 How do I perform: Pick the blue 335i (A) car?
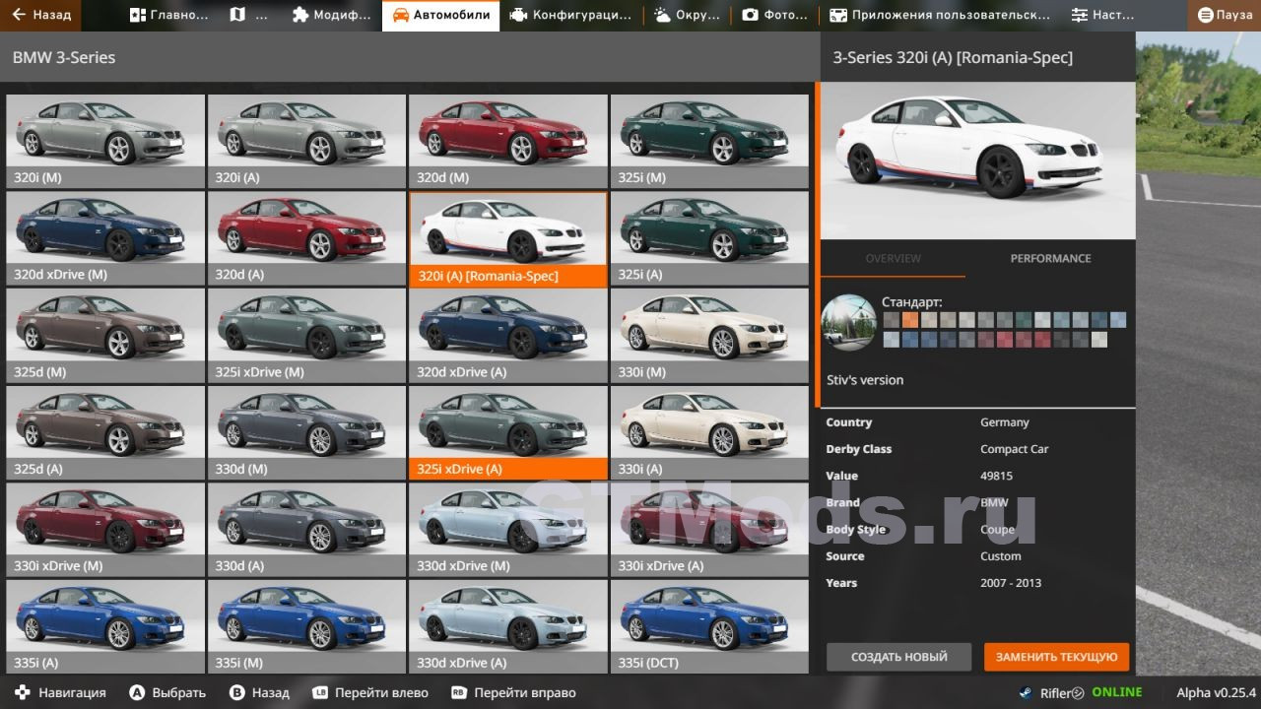tap(105, 625)
